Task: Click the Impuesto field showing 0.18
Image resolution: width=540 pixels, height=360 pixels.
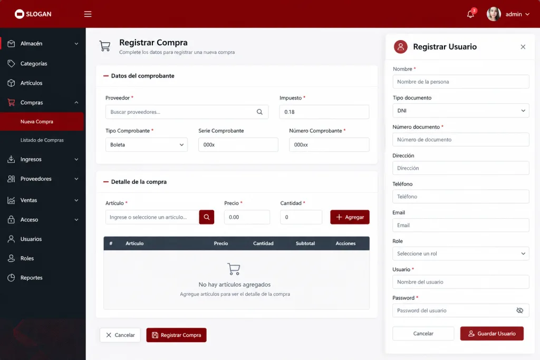Action: point(324,112)
